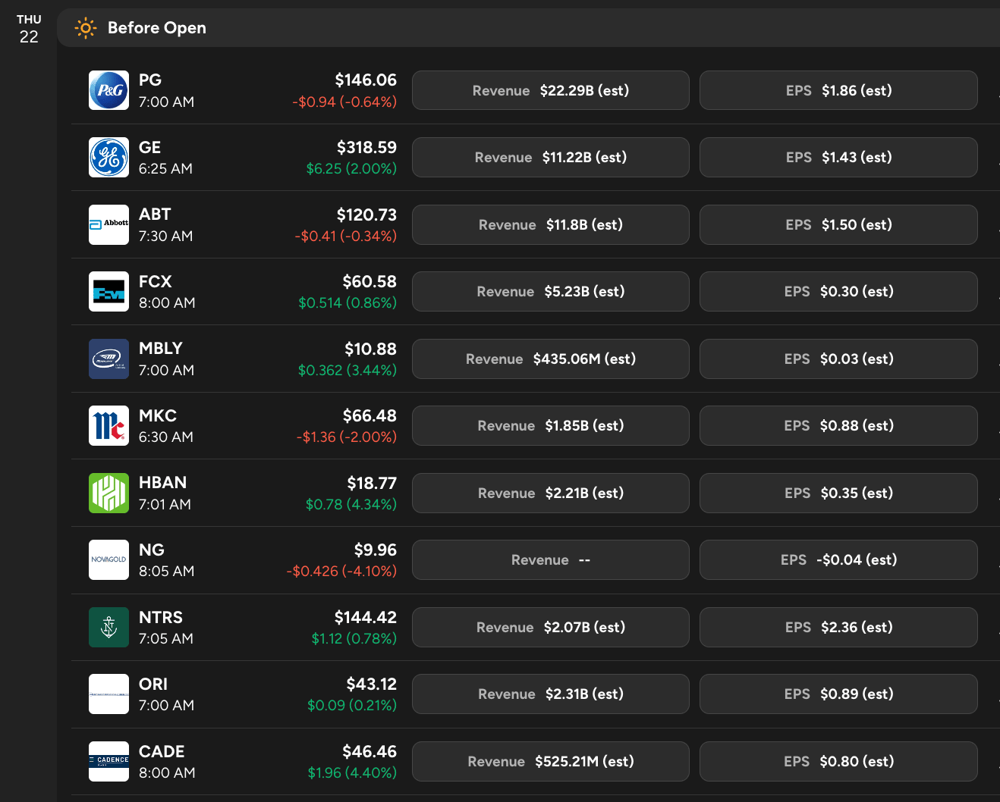Click MKC EPS estimate $0.88

click(838, 425)
